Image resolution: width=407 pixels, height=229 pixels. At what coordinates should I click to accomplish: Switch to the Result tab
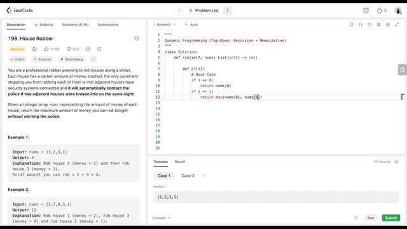[x=180, y=162]
